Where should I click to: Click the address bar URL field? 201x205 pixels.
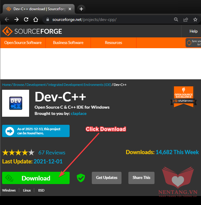coord(105,19)
